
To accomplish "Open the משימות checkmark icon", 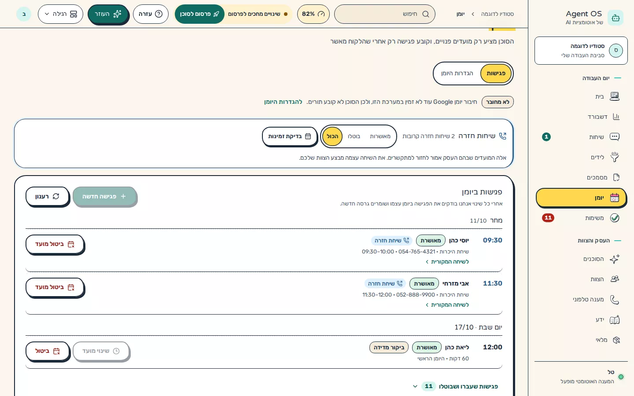I will [x=615, y=218].
